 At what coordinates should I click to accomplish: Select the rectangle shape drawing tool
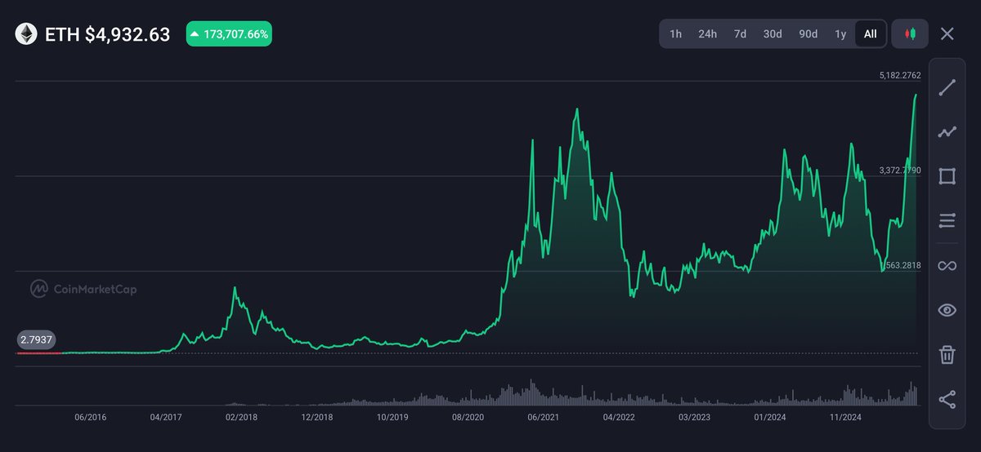(947, 176)
